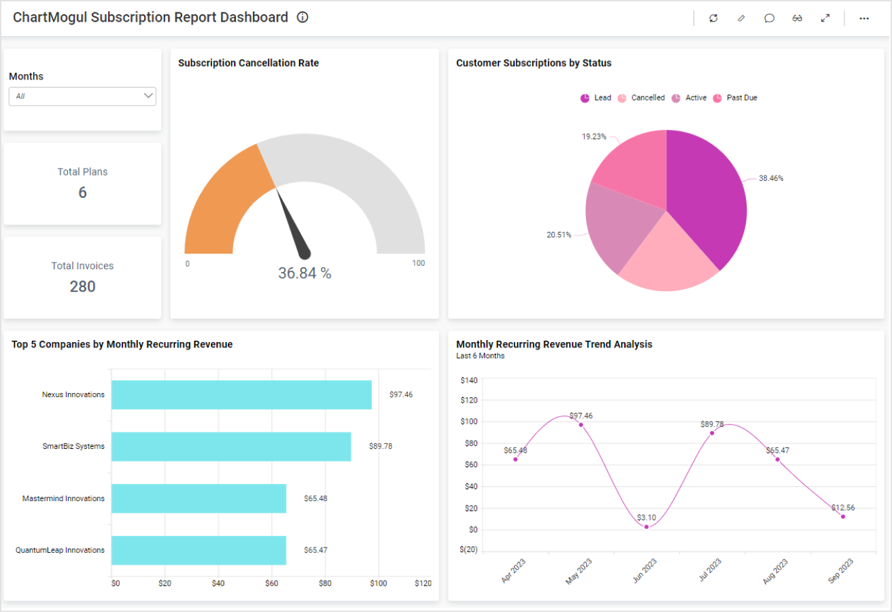The width and height of the screenshot is (892, 612).
Task: Toggle Active series in pie legend
Action: tap(689, 98)
